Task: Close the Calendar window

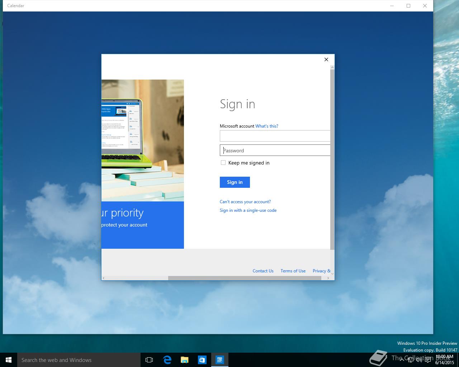Action: (x=425, y=6)
